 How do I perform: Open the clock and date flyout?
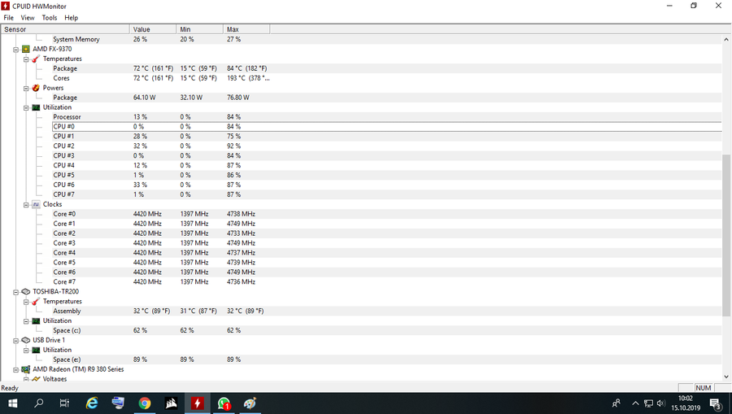pyautogui.click(x=686, y=403)
